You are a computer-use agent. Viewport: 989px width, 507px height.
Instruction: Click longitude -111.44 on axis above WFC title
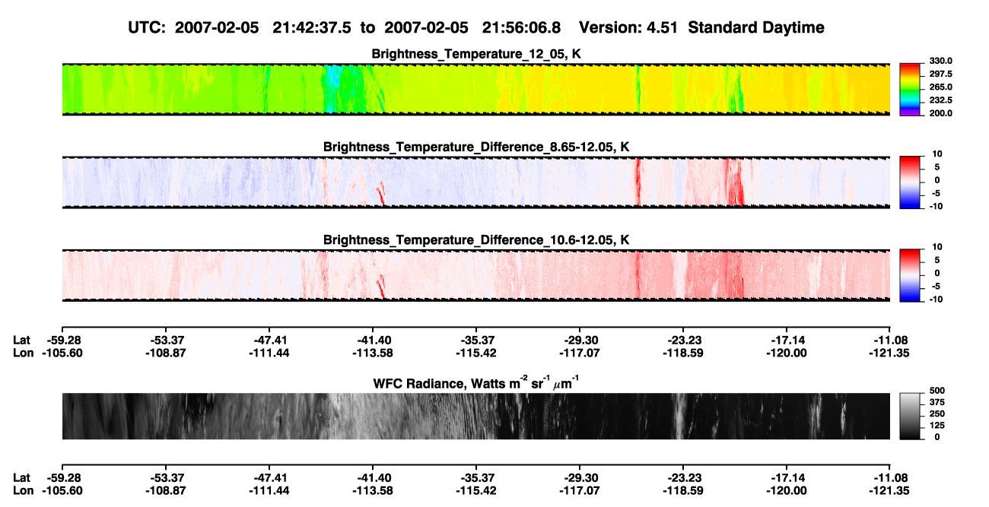(x=269, y=353)
